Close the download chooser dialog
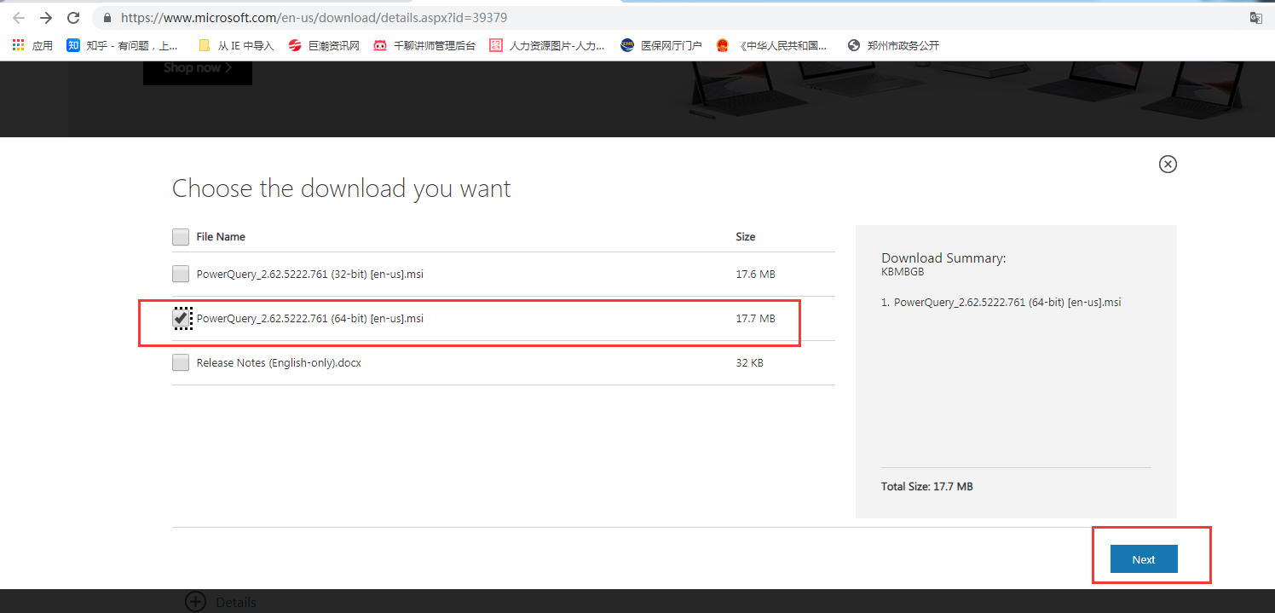The width and height of the screenshot is (1275, 613). coord(1168,164)
